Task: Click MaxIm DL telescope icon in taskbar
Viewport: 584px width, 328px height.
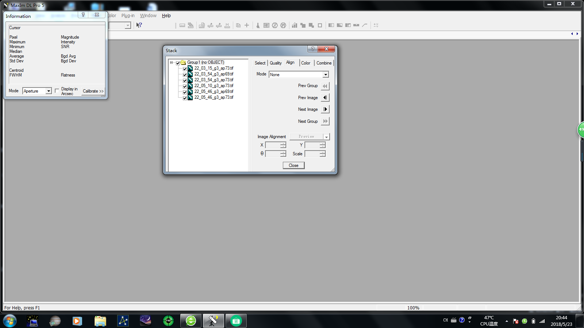Action: [213, 321]
